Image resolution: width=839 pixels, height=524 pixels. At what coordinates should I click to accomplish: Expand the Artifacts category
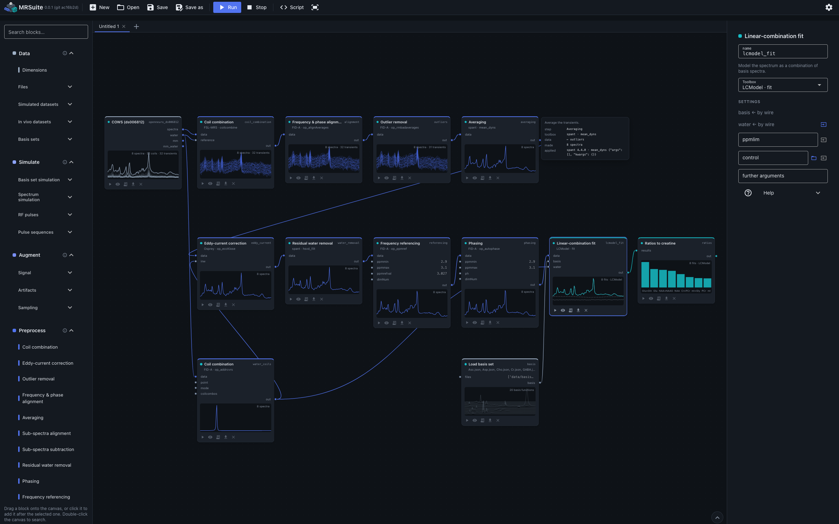pos(45,290)
